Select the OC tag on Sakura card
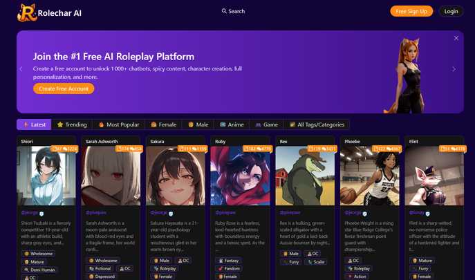Screen dimensions: 475x280 click(x=183, y=261)
